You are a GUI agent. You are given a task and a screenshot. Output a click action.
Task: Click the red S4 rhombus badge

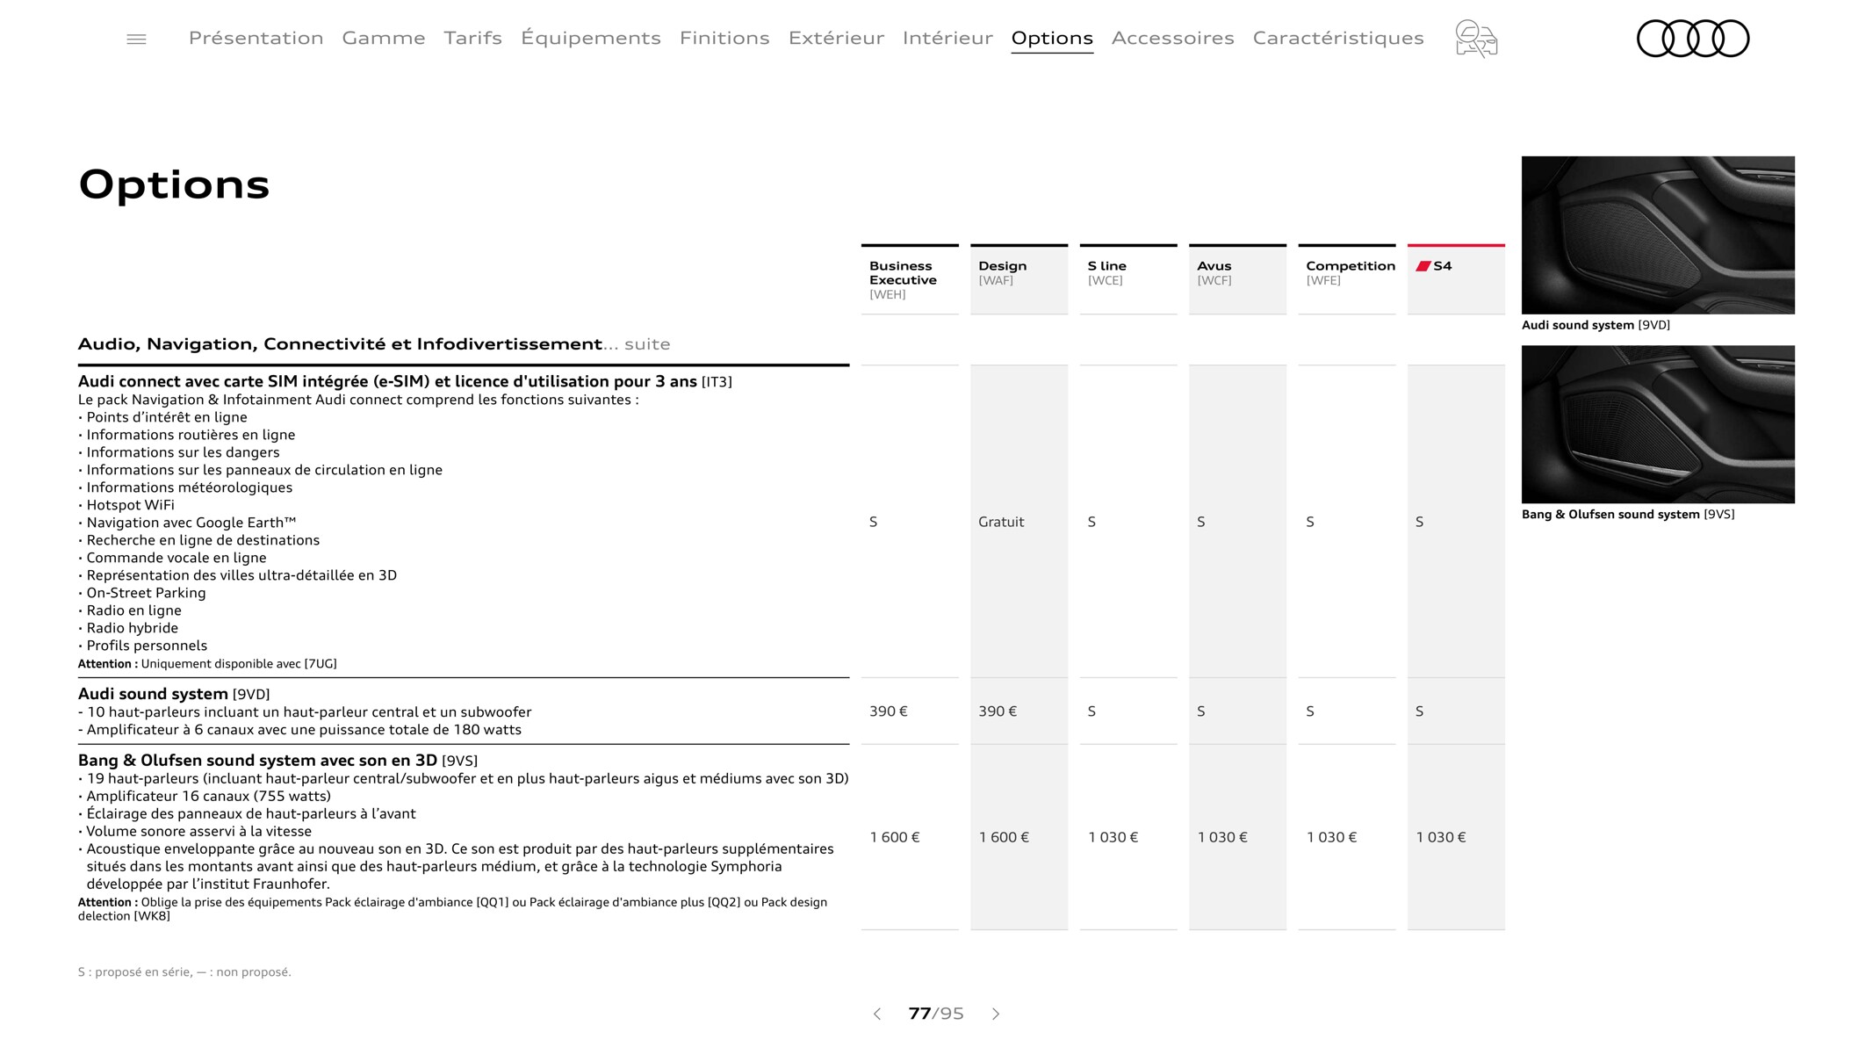pos(1423,266)
